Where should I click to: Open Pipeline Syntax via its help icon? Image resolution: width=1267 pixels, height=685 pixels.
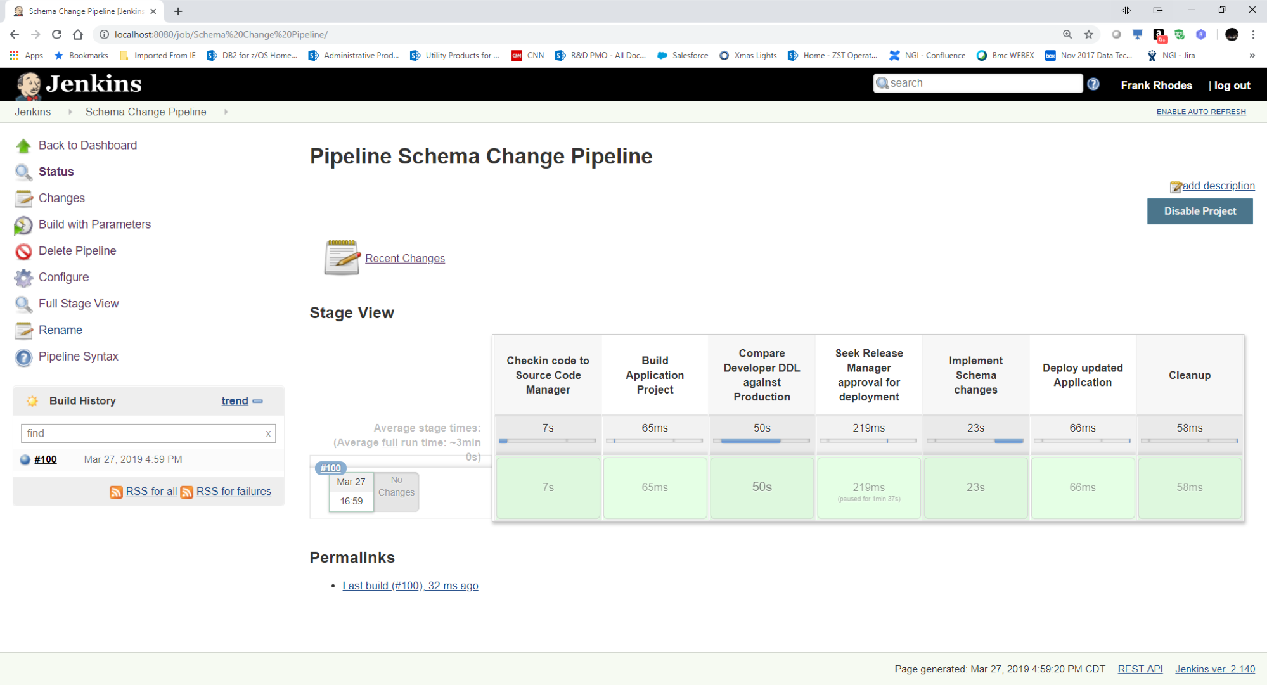23,357
